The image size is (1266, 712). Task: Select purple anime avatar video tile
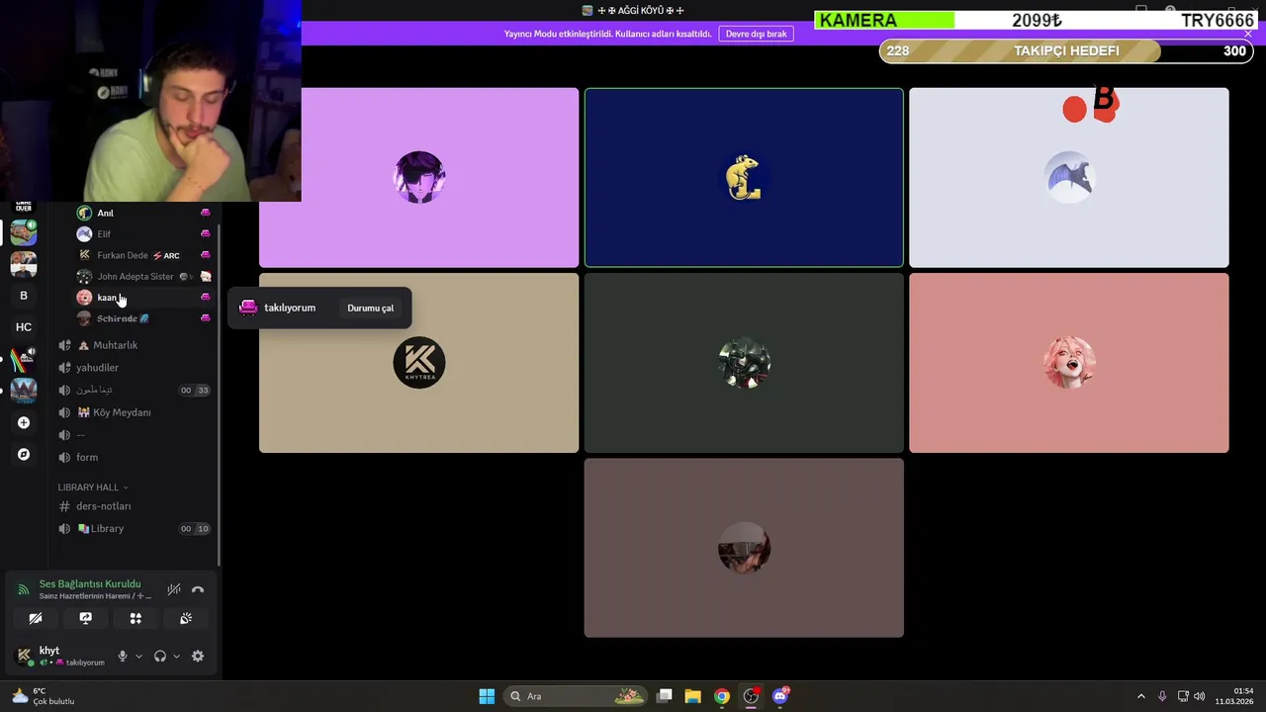(x=418, y=178)
